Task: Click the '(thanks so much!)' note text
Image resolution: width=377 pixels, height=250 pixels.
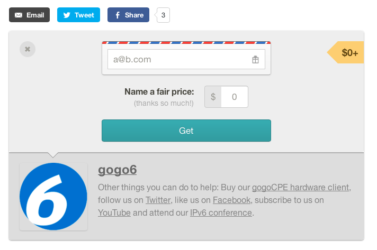Action: point(164,103)
